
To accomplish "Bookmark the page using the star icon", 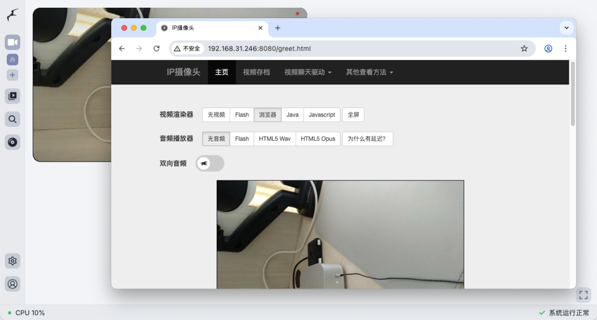I will click(x=524, y=49).
